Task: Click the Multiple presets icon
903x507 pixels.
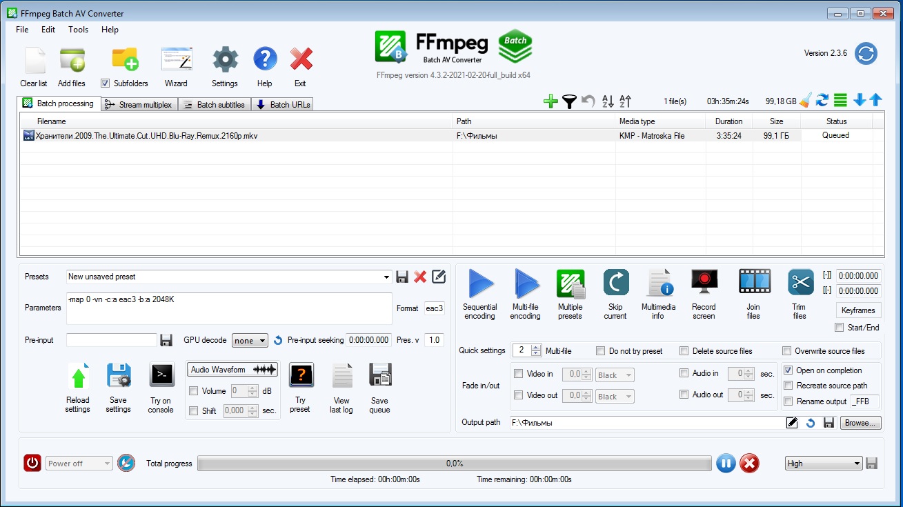Action: tap(570, 284)
